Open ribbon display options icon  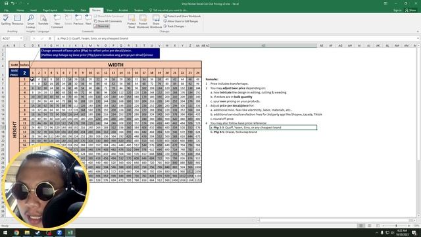coord(385,3)
